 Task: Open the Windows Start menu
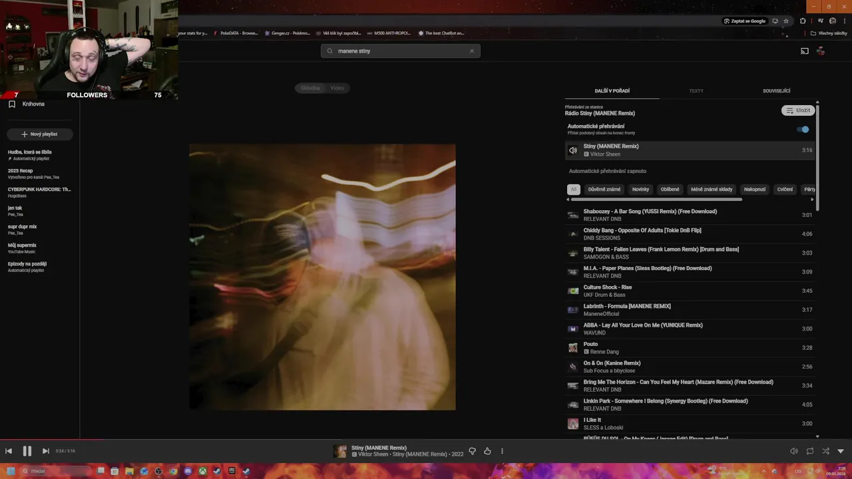pyautogui.click(x=11, y=471)
